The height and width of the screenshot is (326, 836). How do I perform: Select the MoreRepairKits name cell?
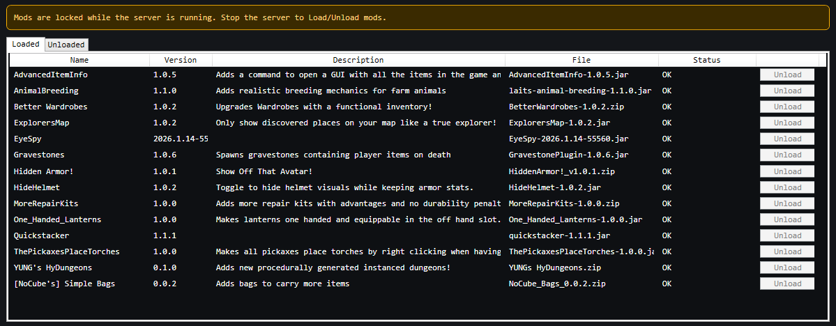pyautogui.click(x=47, y=203)
